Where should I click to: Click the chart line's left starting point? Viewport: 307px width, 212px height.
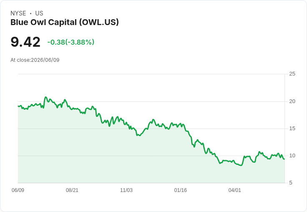pos(18,106)
